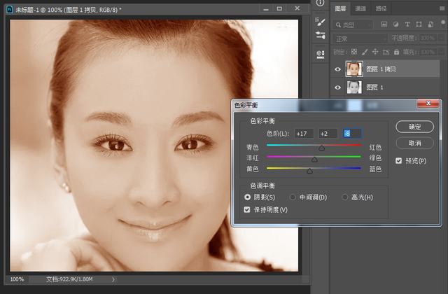Image resolution: width=448 pixels, height=294 pixels.
Task: Open the Layers panel menu icon
Action: coord(442,8)
